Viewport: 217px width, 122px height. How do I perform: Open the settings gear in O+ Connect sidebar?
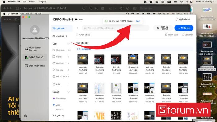26,116
